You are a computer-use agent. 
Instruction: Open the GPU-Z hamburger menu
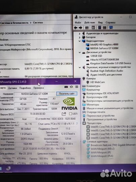pos(77,87)
